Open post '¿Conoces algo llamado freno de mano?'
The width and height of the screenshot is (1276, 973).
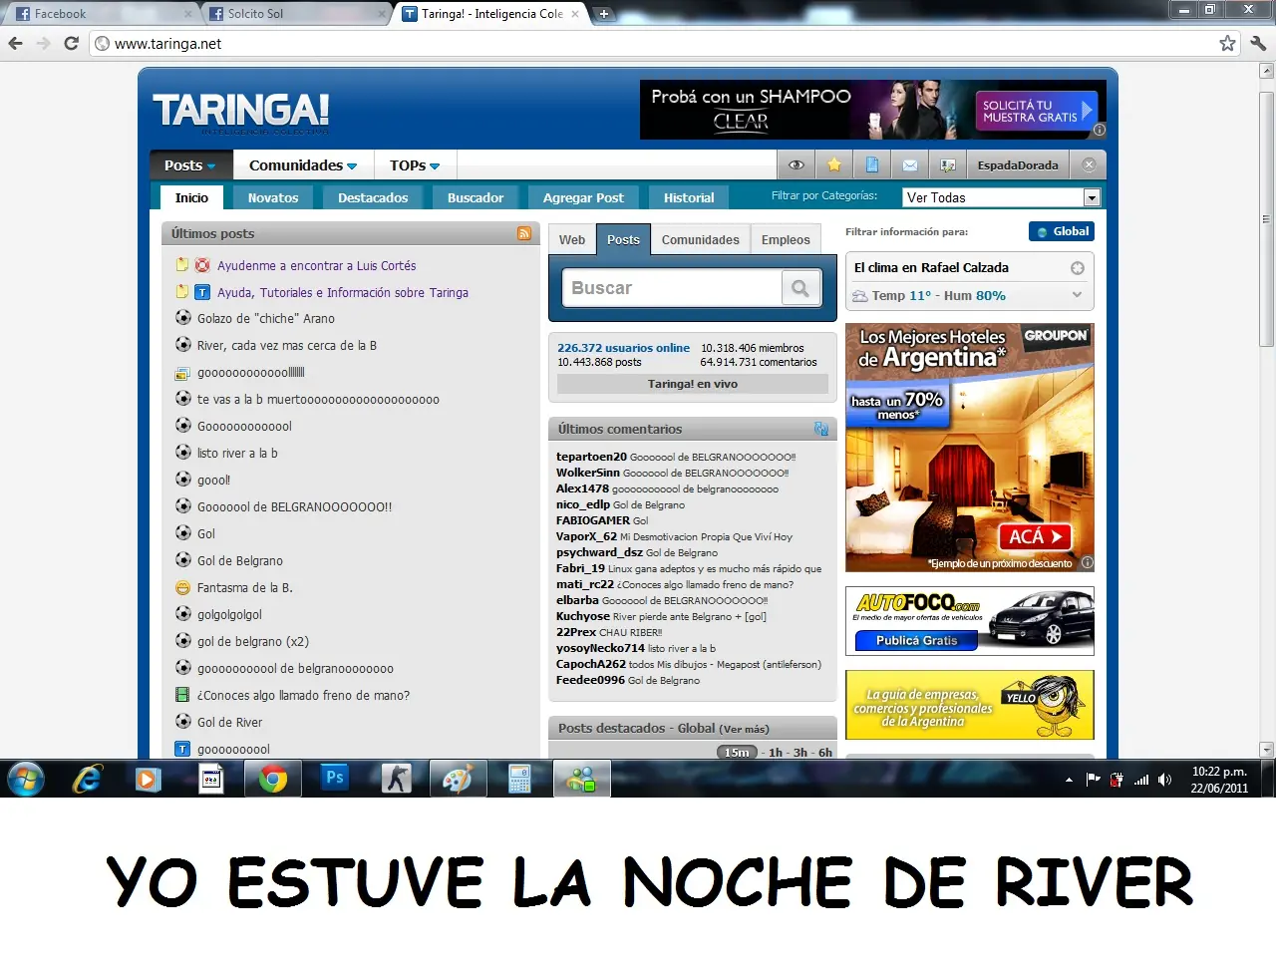click(303, 696)
